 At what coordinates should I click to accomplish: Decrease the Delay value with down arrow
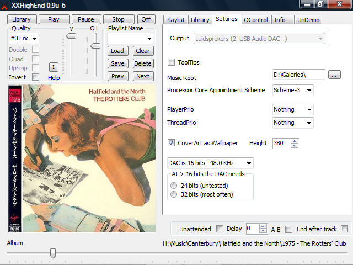coord(263,231)
